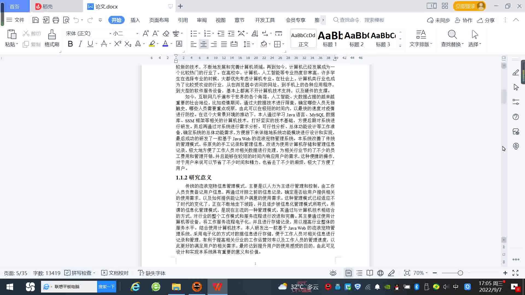The height and width of the screenshot is (295, 525).
Task: Switch to the Insert tab
Action: pyautogui.click(x=135, y=20)
